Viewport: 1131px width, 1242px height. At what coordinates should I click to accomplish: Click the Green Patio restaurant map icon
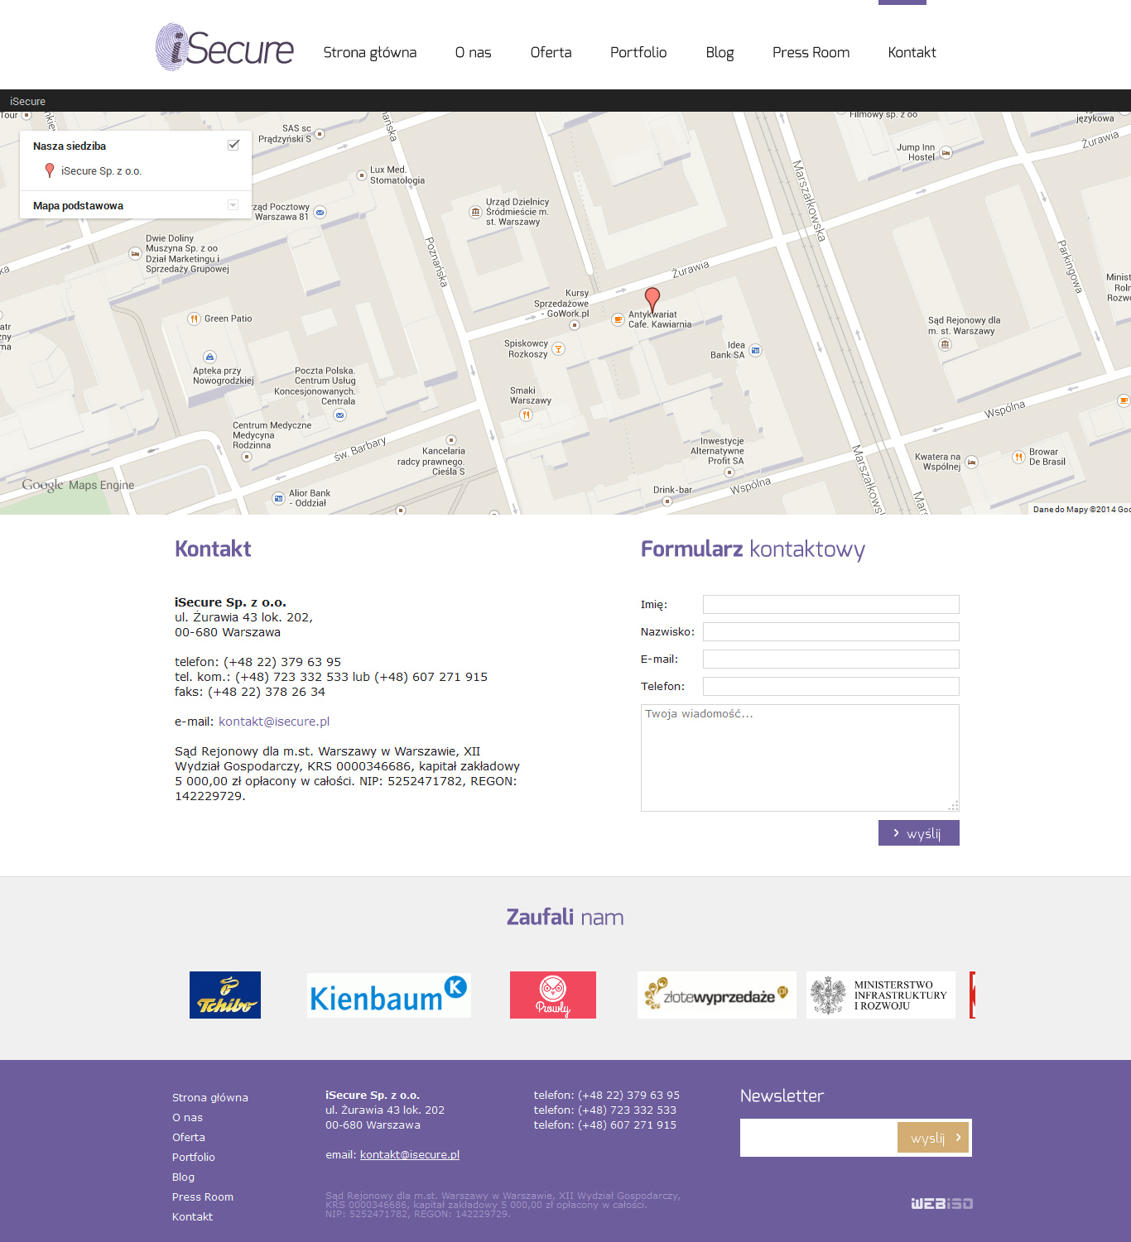194,319
